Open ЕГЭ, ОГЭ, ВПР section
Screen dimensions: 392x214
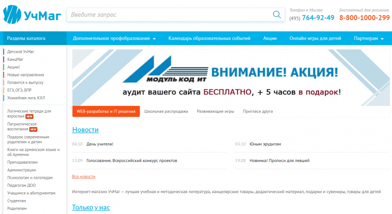(19, 90)
